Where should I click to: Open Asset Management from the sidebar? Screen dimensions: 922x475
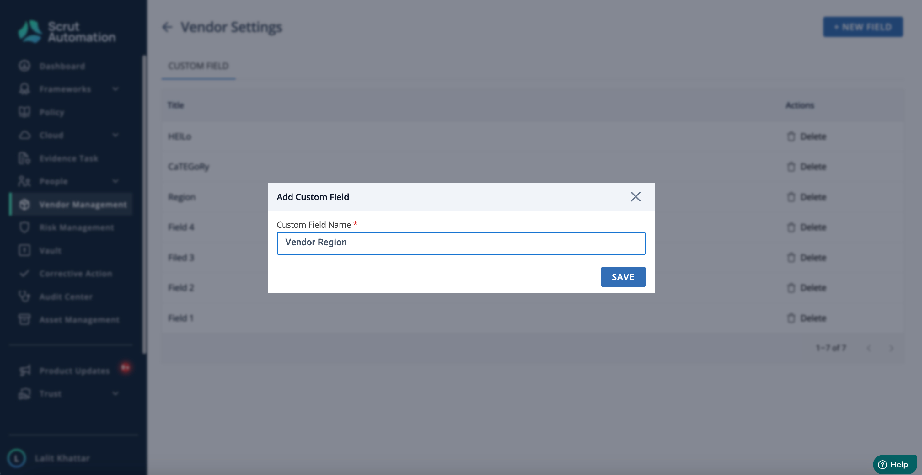(x=79, y=320)
